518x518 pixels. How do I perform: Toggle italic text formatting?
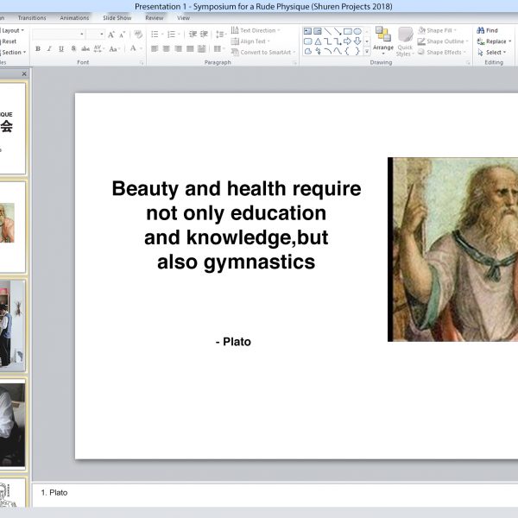pyautogui.click(x=49, y=49)
